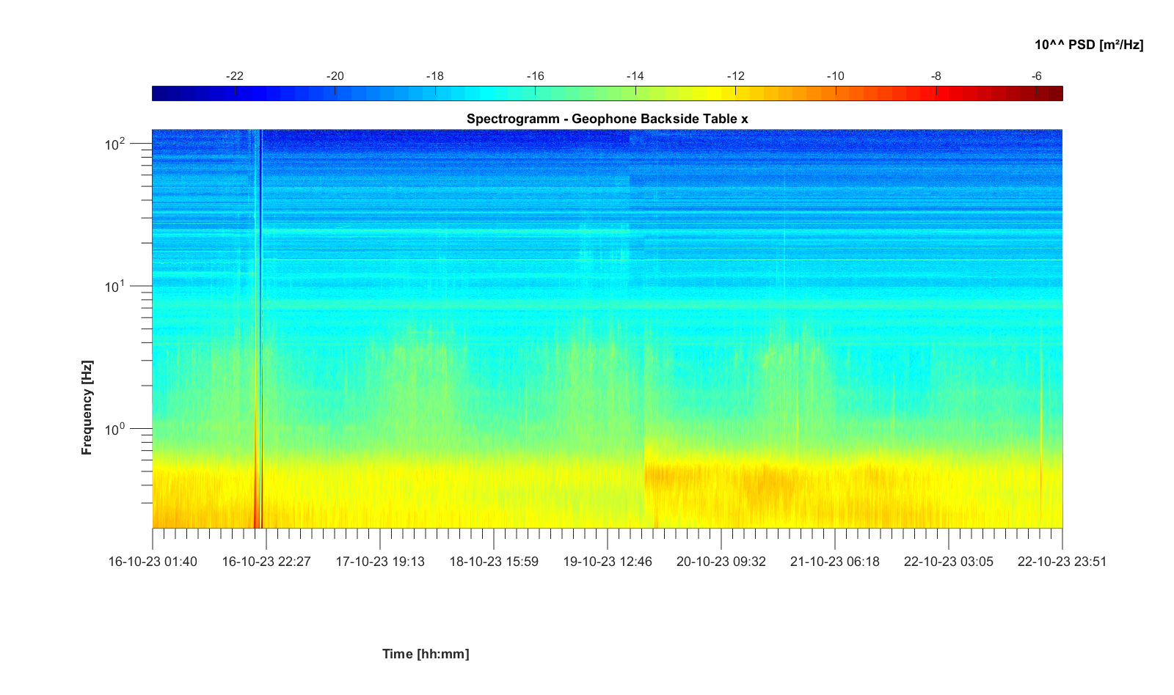Image resolution: width=1174 pixels, height=695 pixels.
Task: Click the colorbar tick label -18
Action: click(435, 76)
